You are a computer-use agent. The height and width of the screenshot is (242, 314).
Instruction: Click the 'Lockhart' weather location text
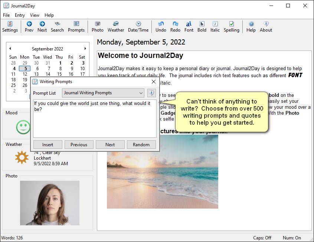click(42, 158)
